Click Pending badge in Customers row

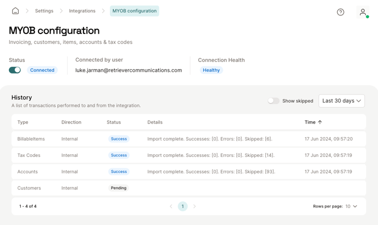[119, 188]
